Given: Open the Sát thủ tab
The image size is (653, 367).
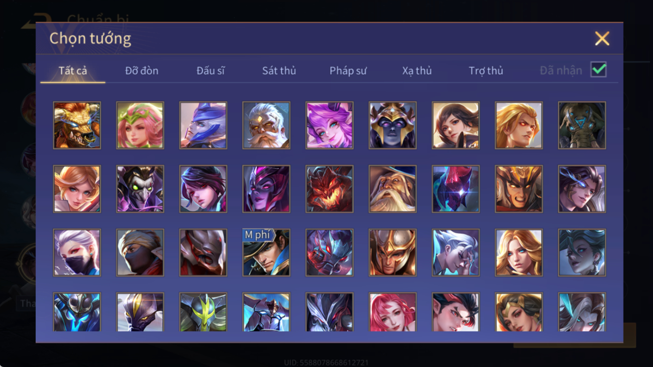Looking at the screenshot, I should pos(279,71).
